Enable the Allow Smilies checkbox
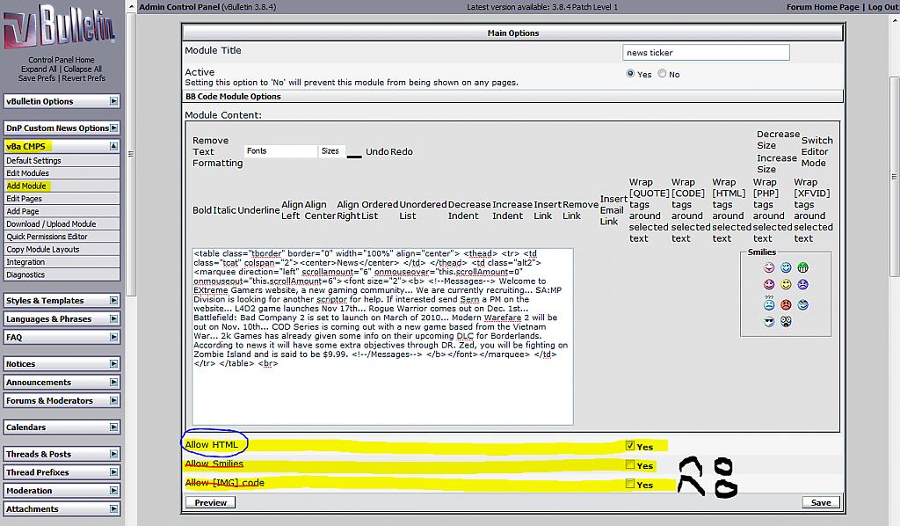 click(629, 465)
